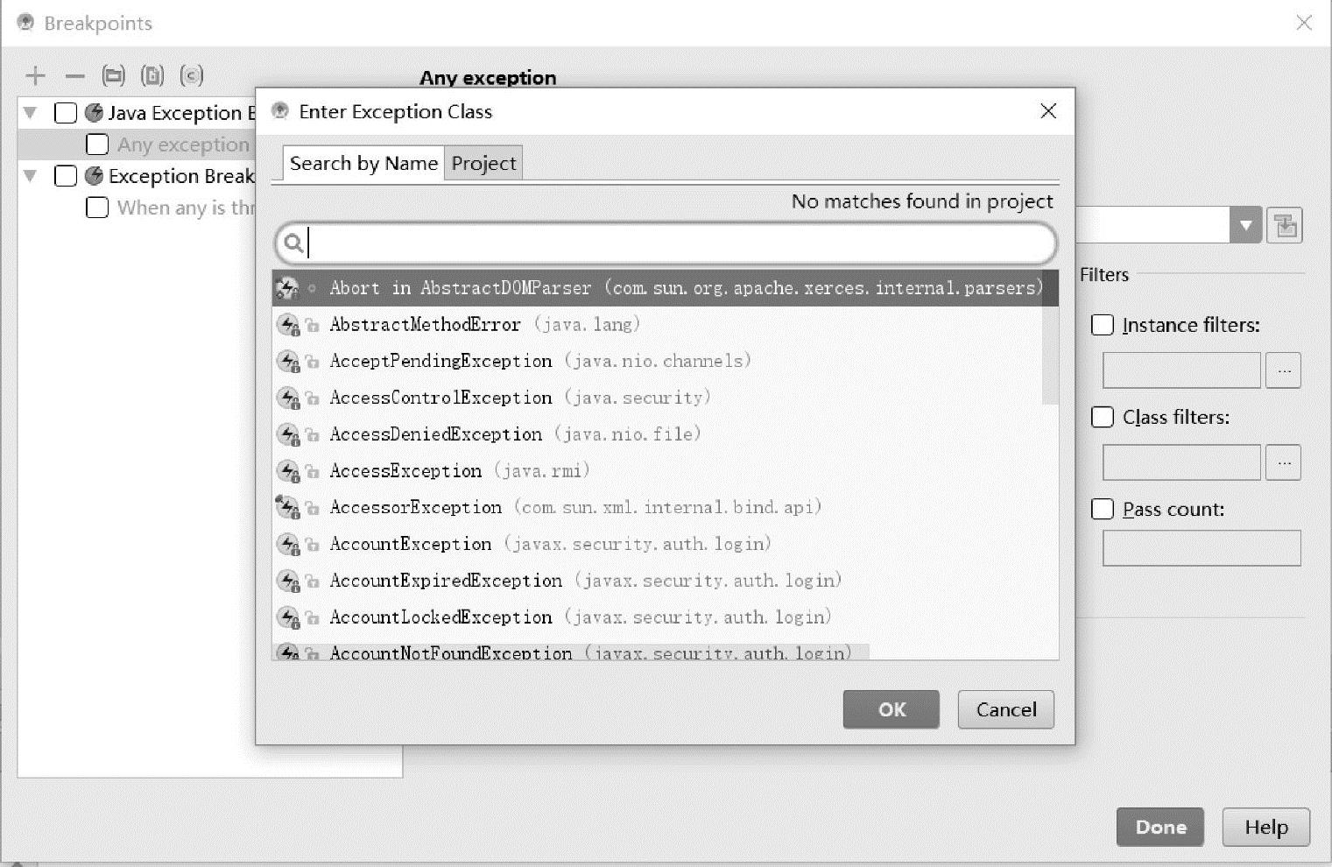Open the dropdown arrow behind the dialog

tap(1244, 226)
